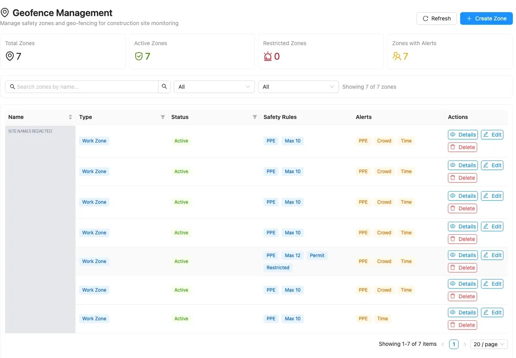516x358 pixels.
Task: Click the Create Zone button
Action: (x=487, y=18)
